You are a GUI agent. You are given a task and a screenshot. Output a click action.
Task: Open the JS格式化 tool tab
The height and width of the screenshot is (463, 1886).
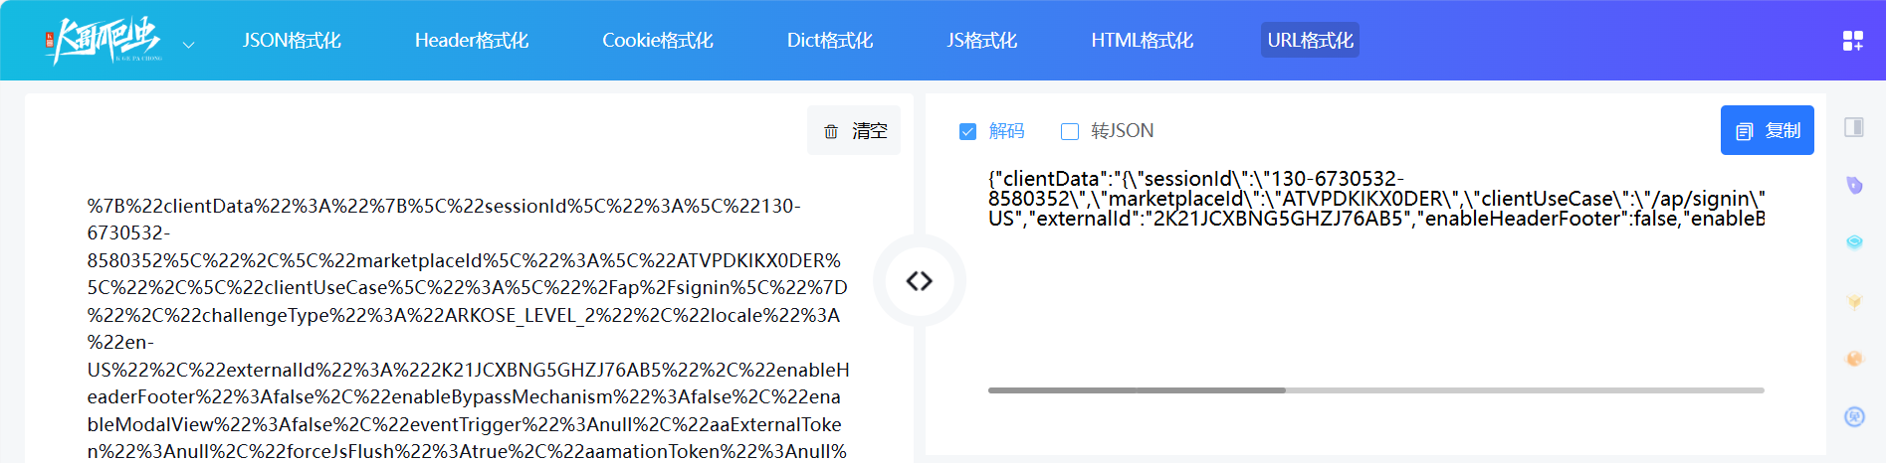[x=981, y=41]
